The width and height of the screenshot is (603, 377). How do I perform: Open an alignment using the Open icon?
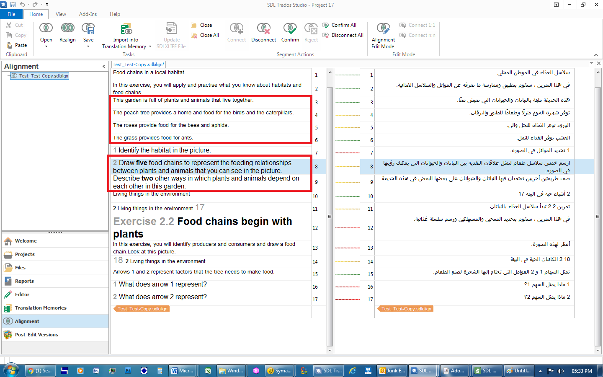pos(46,28)
